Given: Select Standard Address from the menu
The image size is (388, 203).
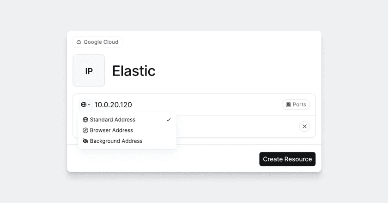Looking at the screenshot, I should point(113,120).
